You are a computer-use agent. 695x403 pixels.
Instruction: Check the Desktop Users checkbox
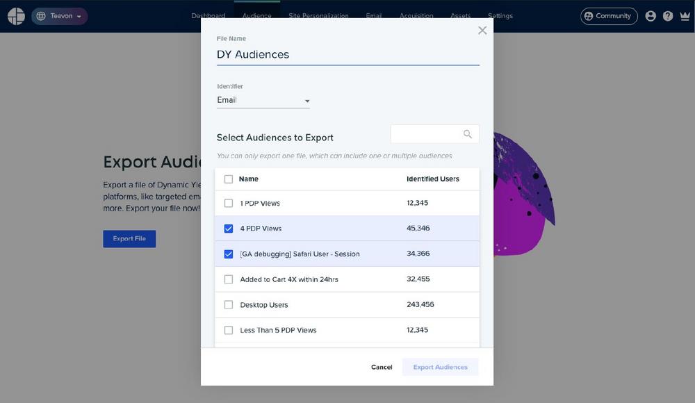(x=229, y=305)
